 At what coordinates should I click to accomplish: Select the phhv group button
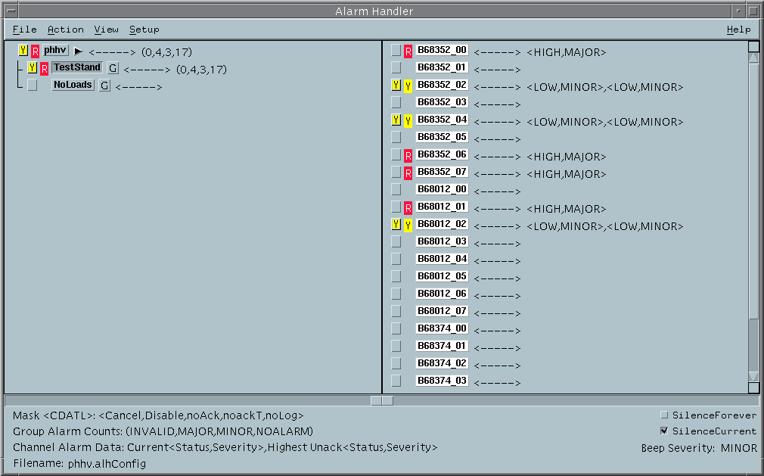tap(55, 50)
